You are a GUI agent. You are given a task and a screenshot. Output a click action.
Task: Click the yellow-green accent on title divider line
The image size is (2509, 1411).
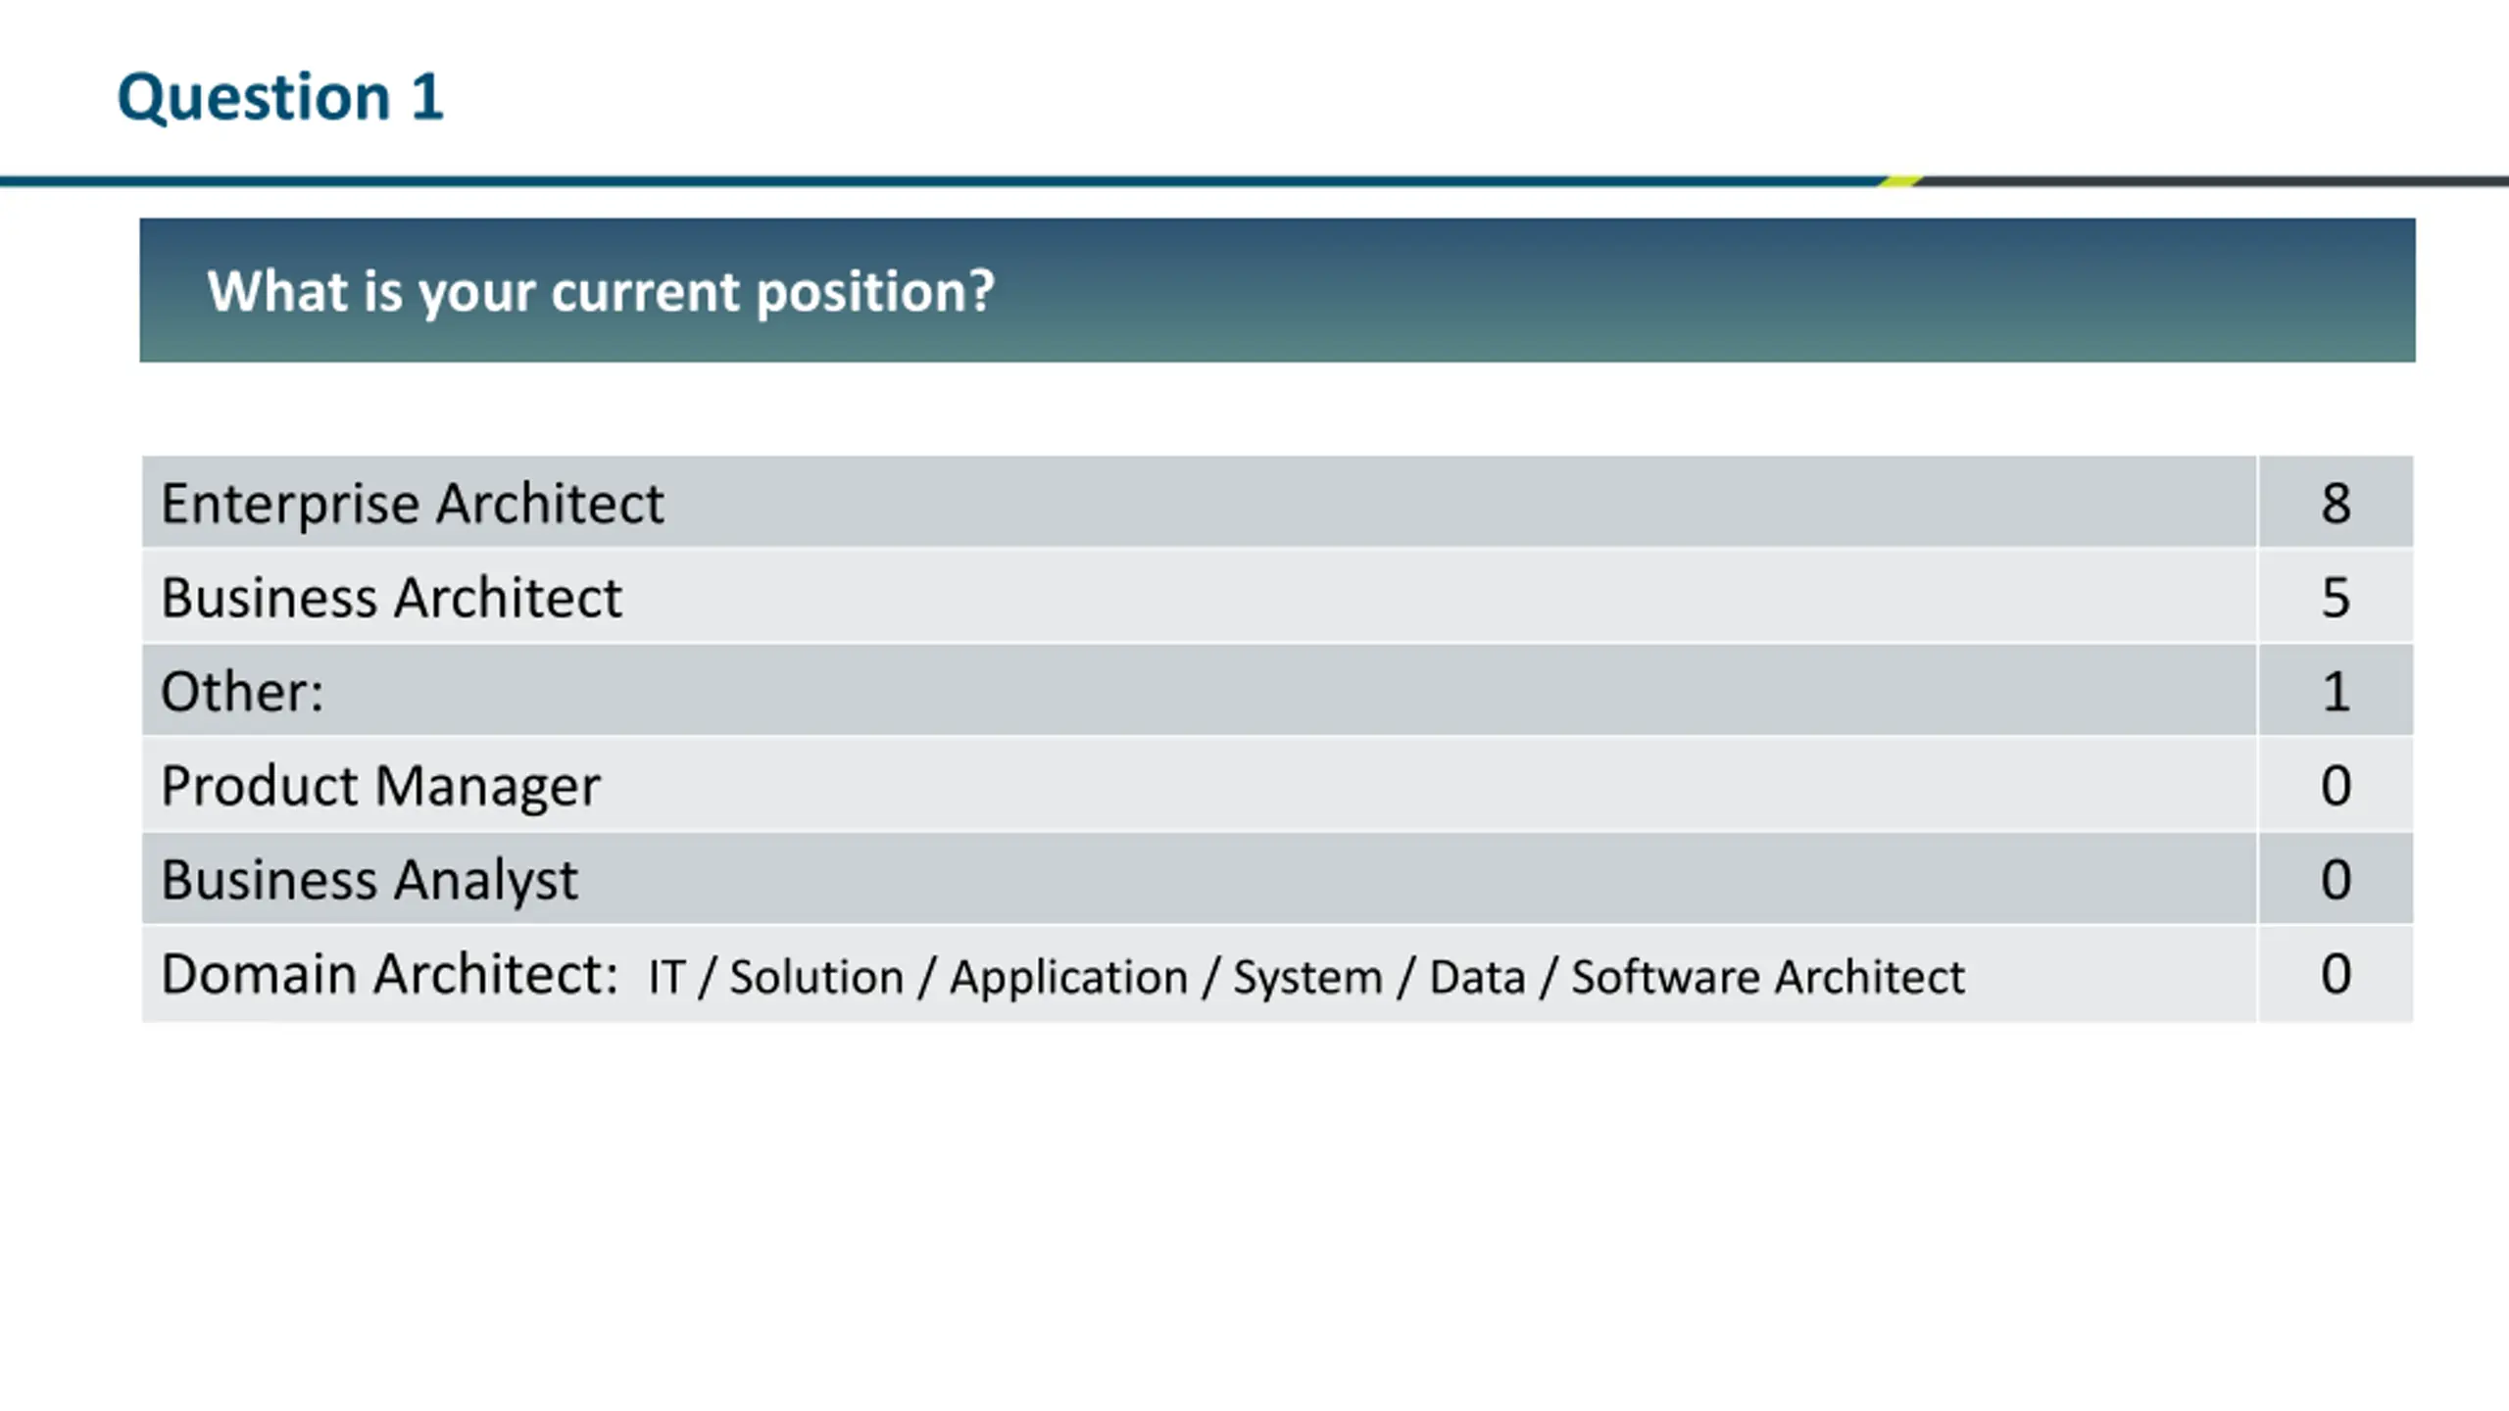click(x=1900, y=181)
